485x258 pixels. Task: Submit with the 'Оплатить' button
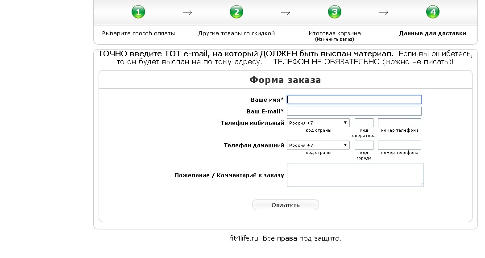pos(286,205)
